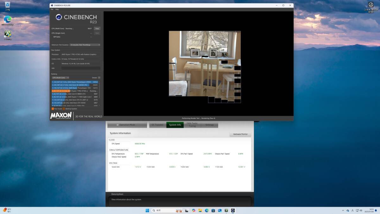Click the Cinebench R23 sphere logo

(59, 17)
